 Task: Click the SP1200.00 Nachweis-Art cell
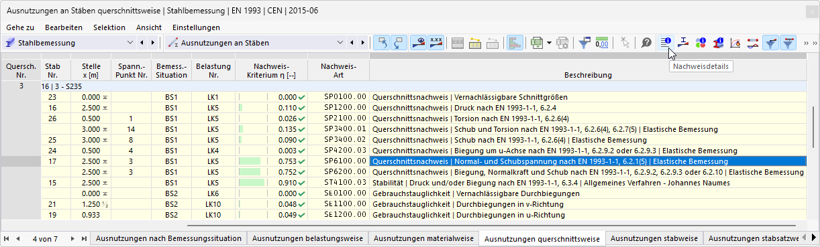point(338,107)
